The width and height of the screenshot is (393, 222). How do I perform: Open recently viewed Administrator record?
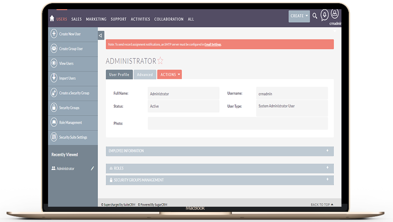(65, 169)
